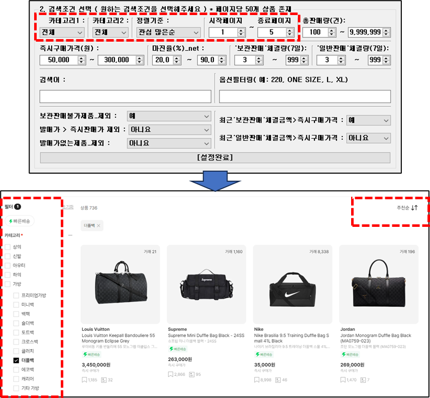Viewport: 430px width, 398px height.
Task: Click the minimum 즉시구매가격 field 50,000
Action: [62, 60]
